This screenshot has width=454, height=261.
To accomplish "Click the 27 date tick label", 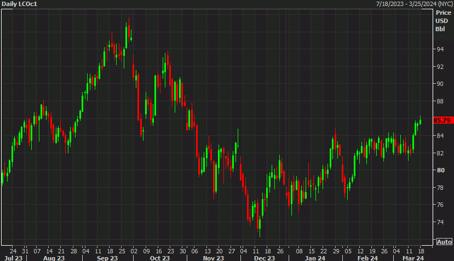I will (x=232, y=251).
